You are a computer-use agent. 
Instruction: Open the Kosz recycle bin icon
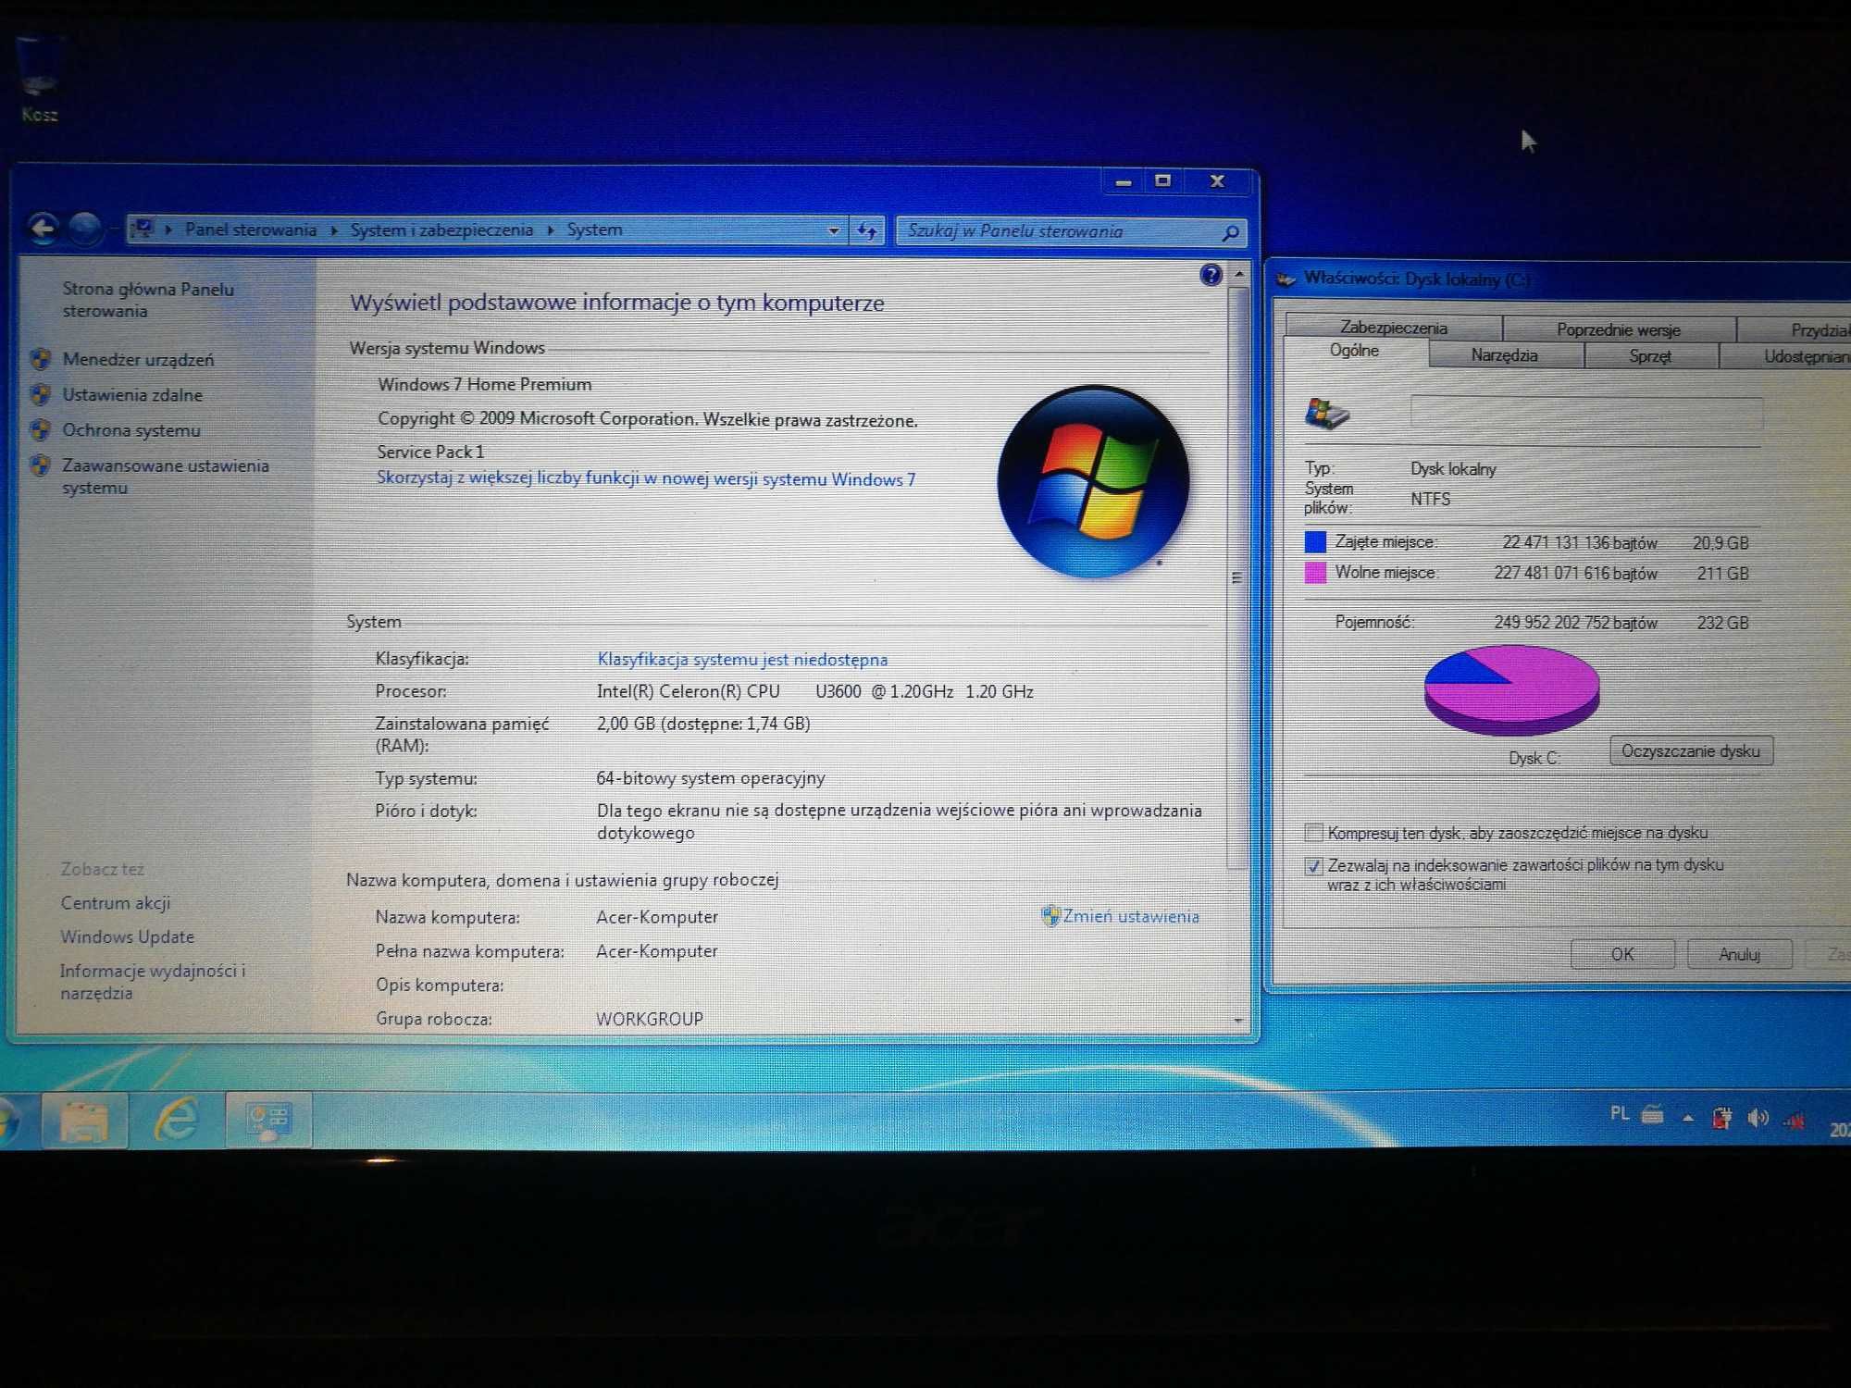pyautogui.click(x=39, y=79)
